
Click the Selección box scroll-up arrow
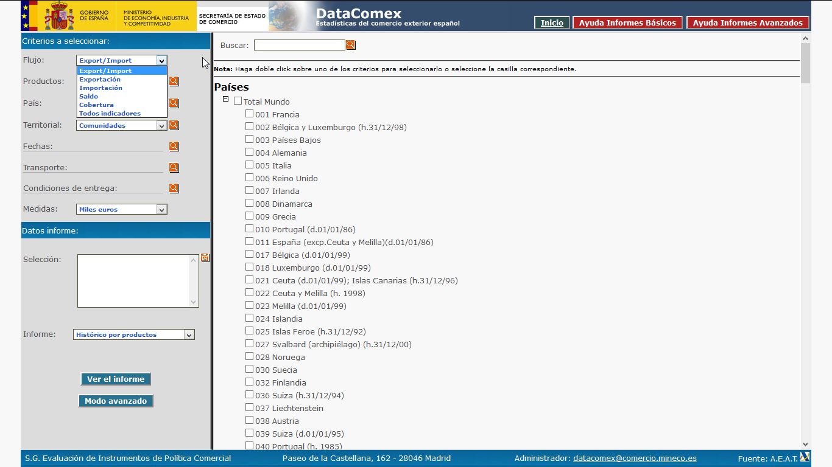[x=194, y=260]
